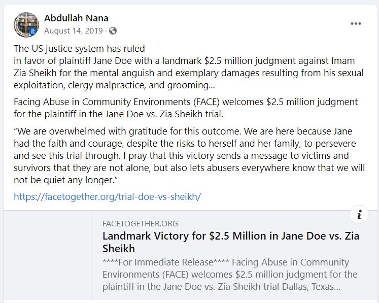Image resolution: width=379 pixels, height=303 pixels.
Task: Click the blue badge on the profile picture
Action: click(33, 31)
